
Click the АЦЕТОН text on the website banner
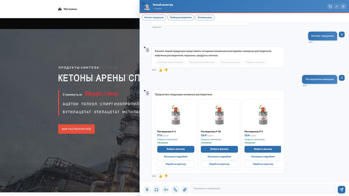[71, 104]
